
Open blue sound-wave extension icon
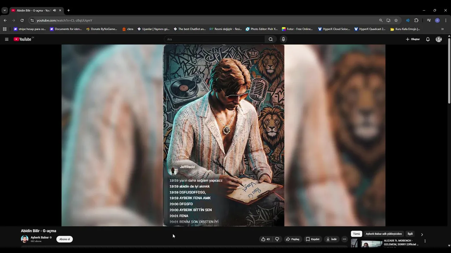408,20
